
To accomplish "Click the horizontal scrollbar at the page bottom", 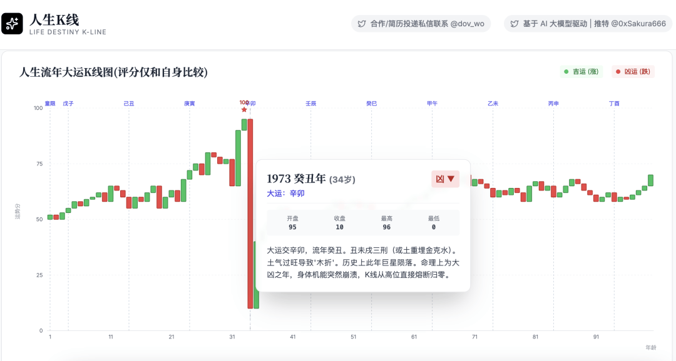I will click(338, 357).
